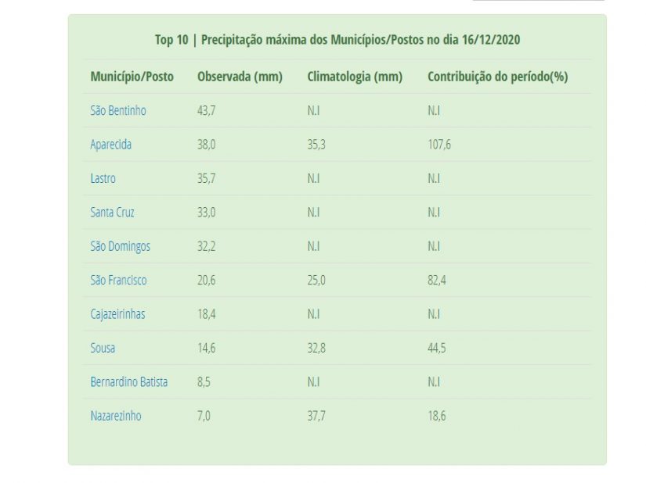Click the Nazarezinho link
Image resolution: width=646 pixels, height=483 pixels.
116,416
